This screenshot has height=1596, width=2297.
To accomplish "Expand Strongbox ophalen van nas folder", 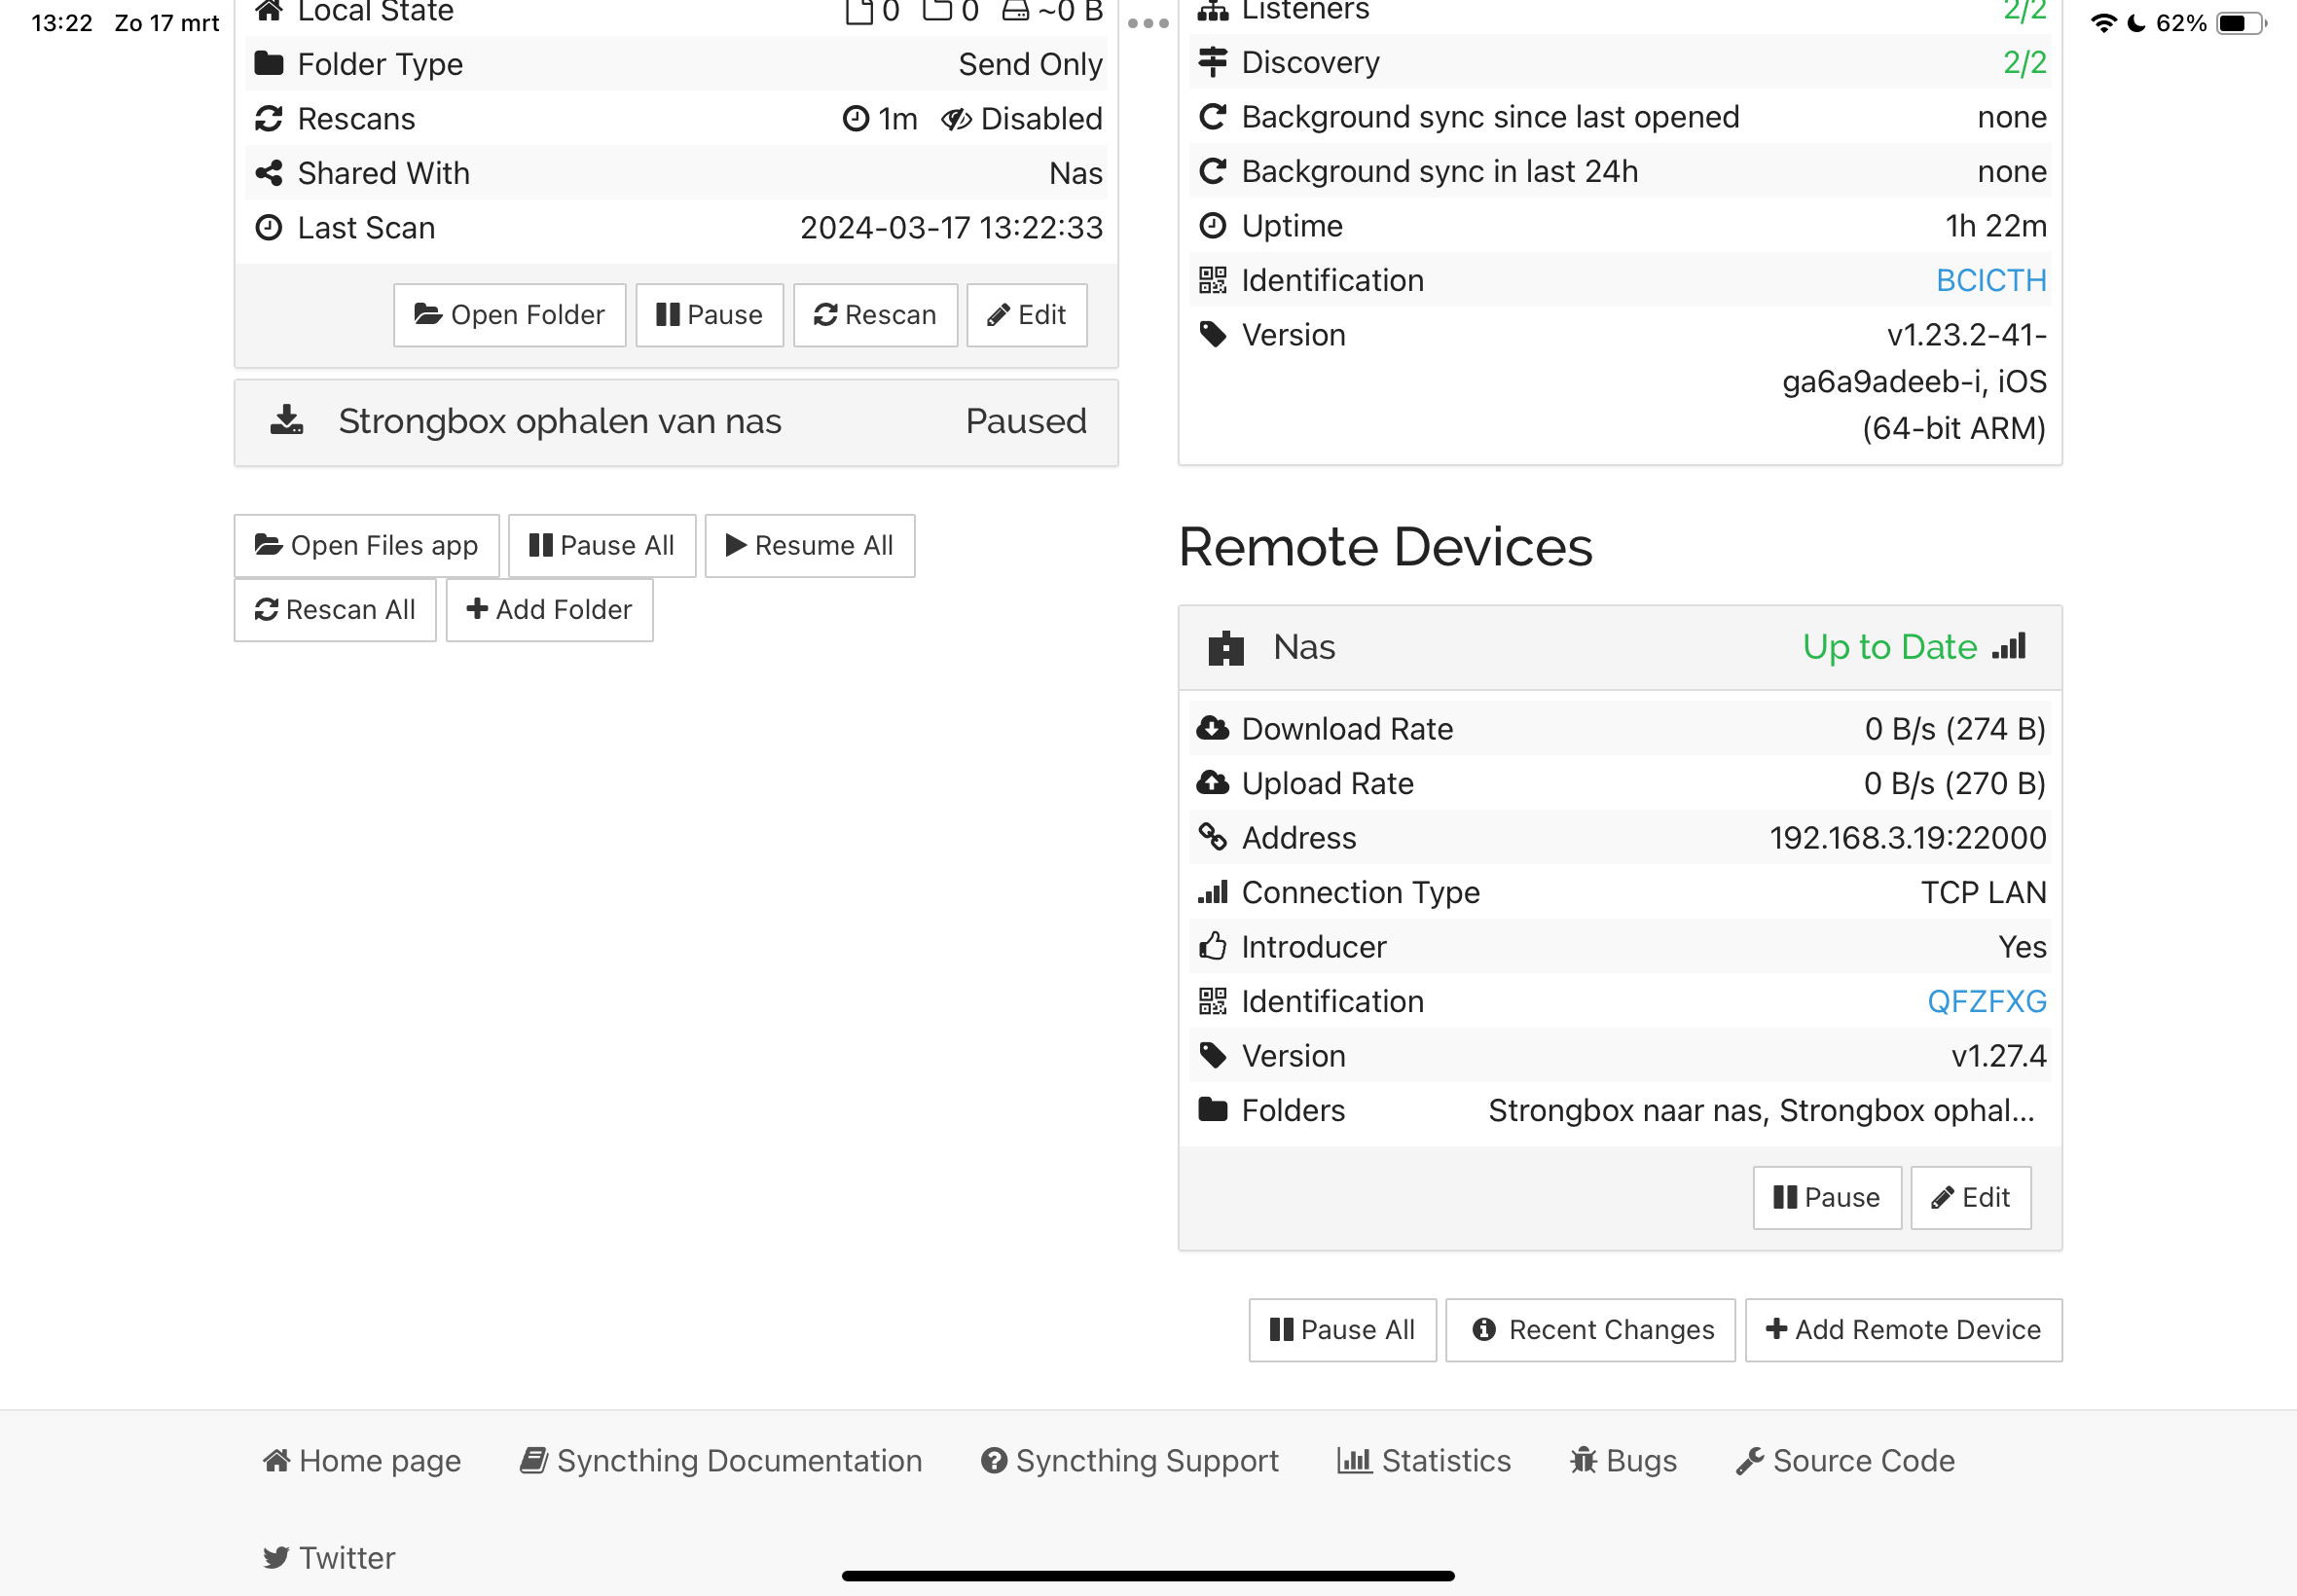I will 676,422.
